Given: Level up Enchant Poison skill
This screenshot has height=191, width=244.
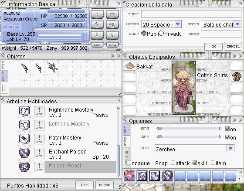Looking at the screenshot, I should coord(39,153).
